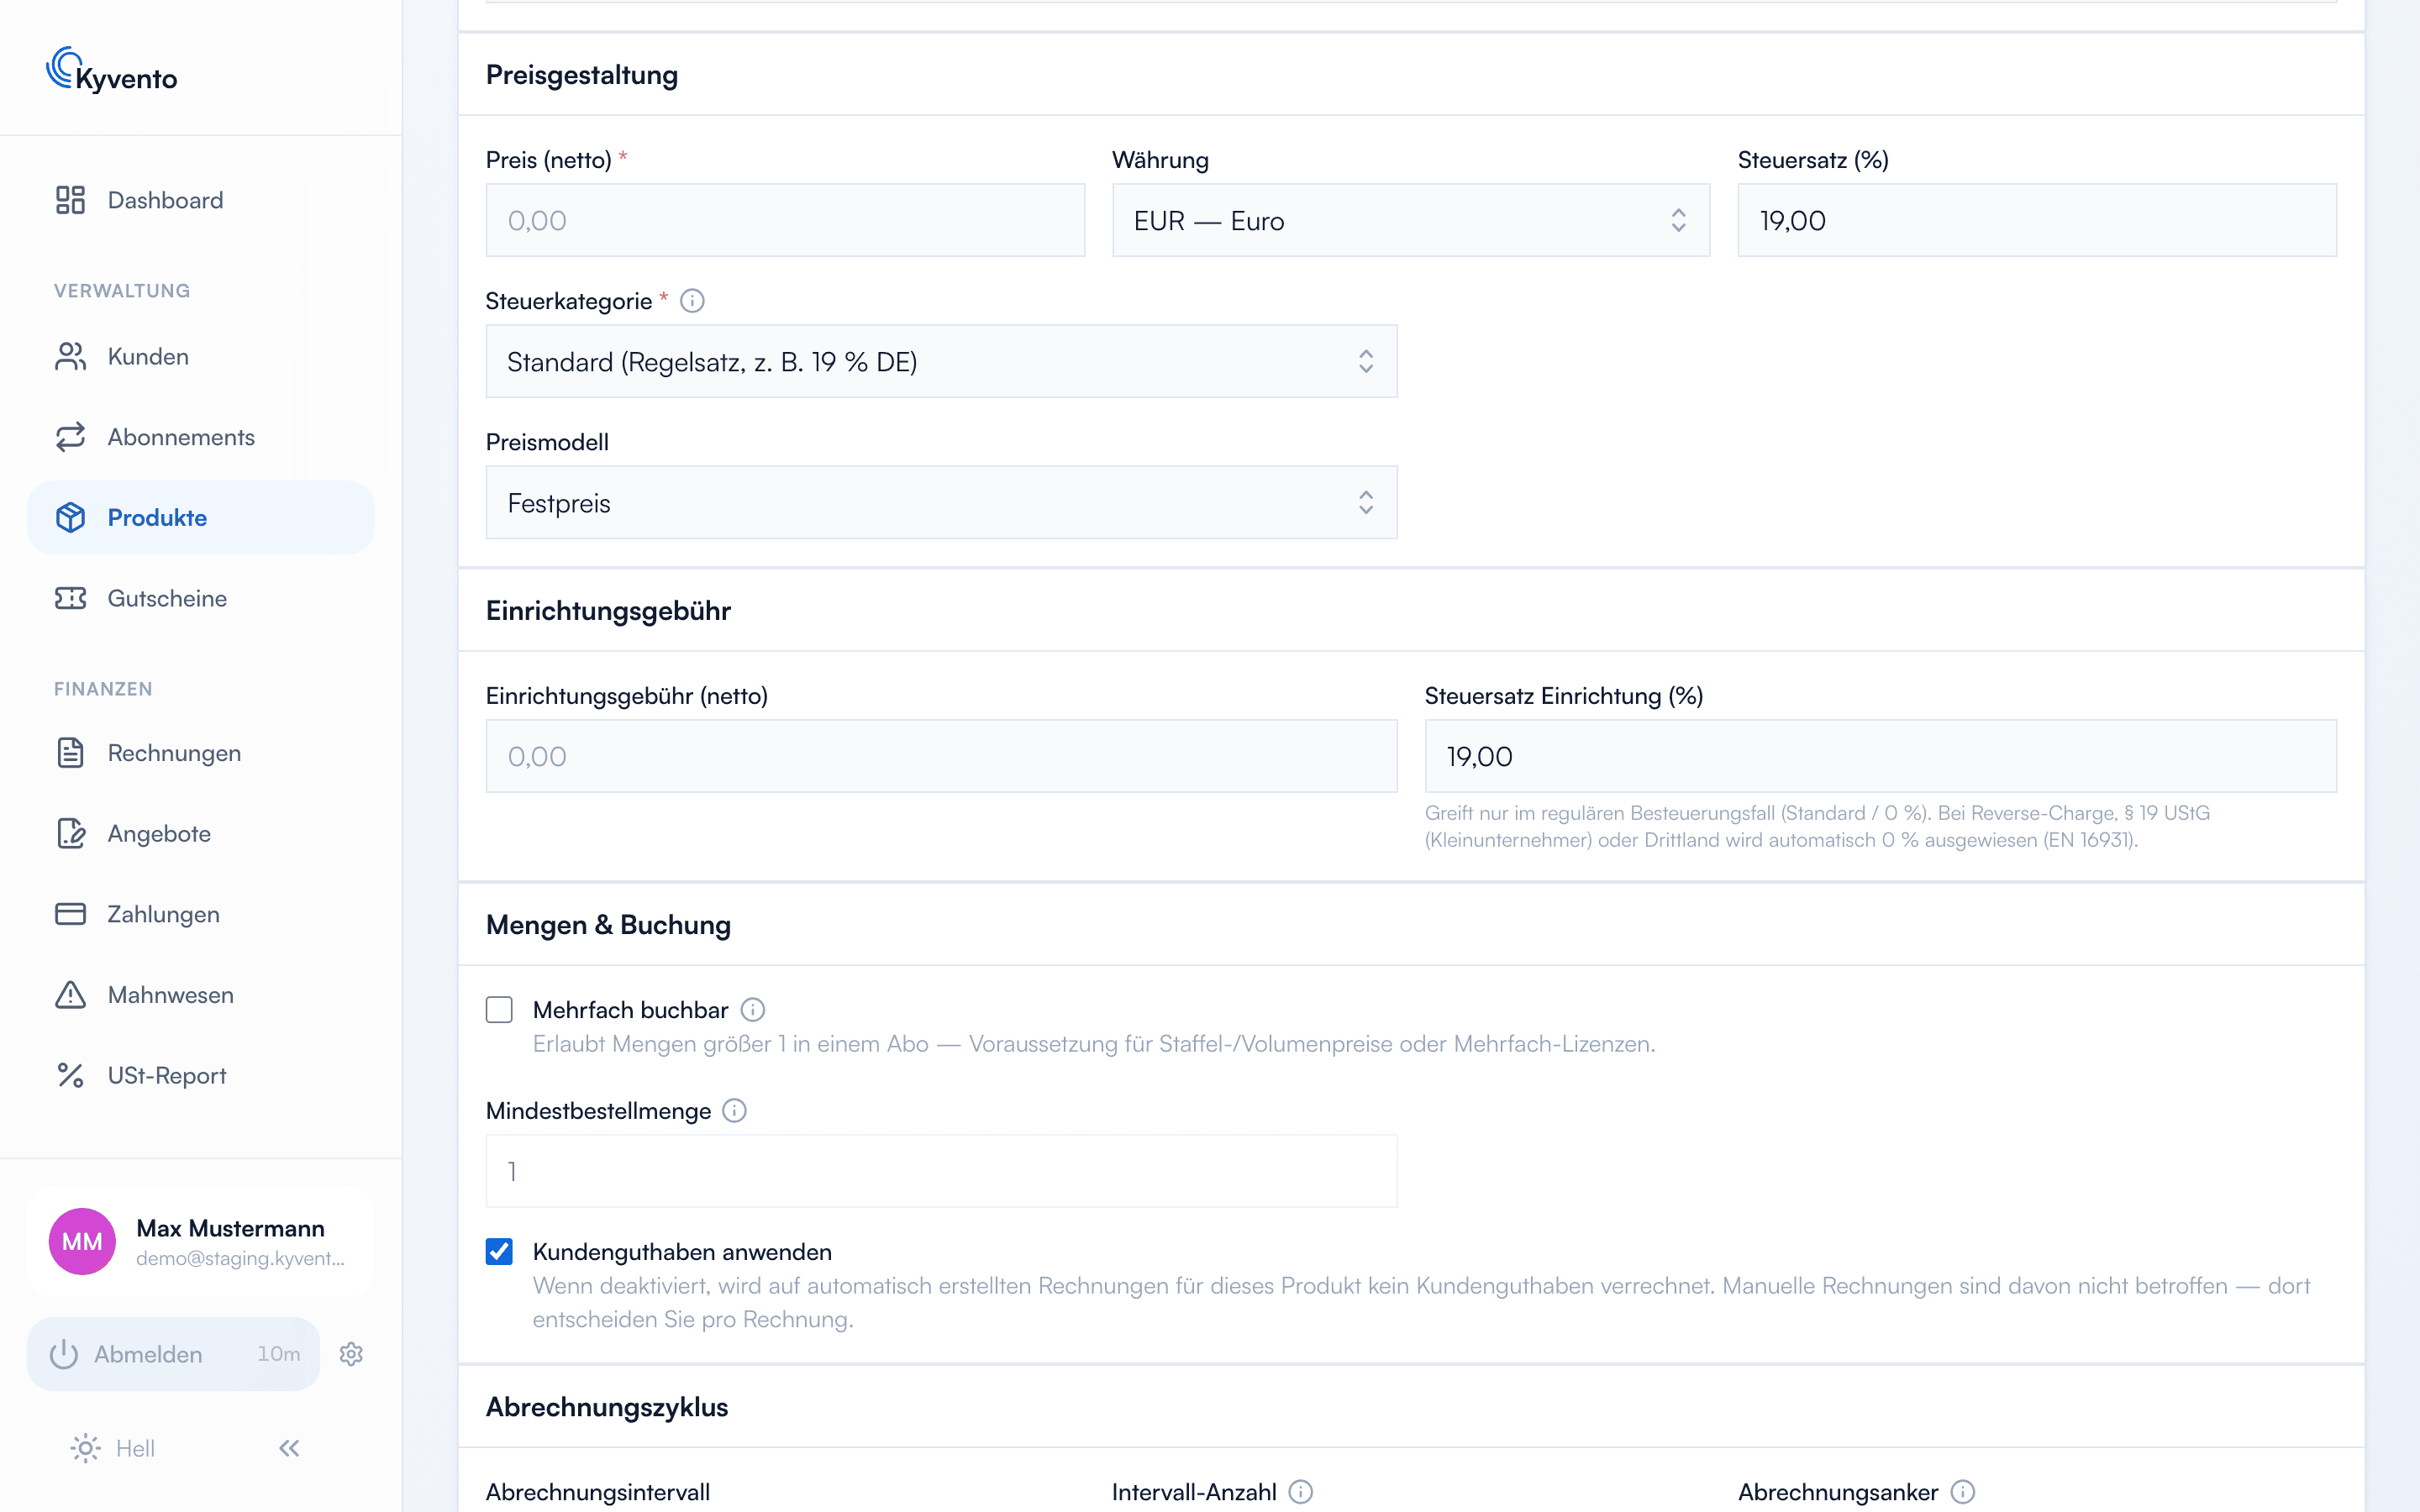This screenshot has width=2420, height=1512.
Task: Click the Rechnungen document icon
Action: pyautogui.click(x=70, y=753)
